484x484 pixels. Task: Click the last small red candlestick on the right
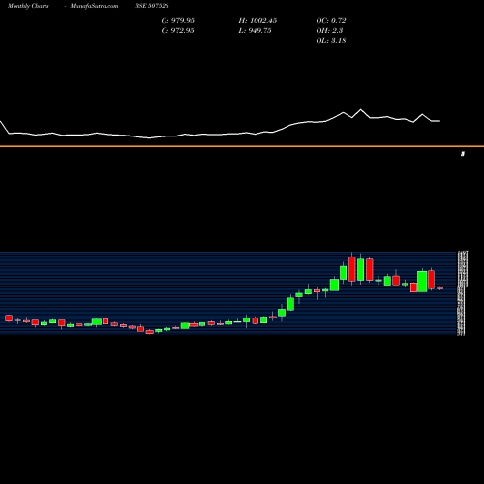click(440, 288)
